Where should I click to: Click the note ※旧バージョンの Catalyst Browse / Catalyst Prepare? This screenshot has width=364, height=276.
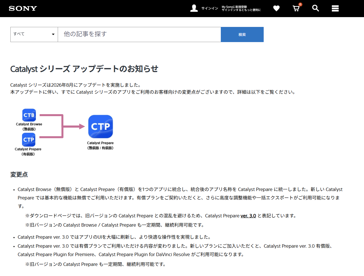pyautogui.click(x=115, y=225)
